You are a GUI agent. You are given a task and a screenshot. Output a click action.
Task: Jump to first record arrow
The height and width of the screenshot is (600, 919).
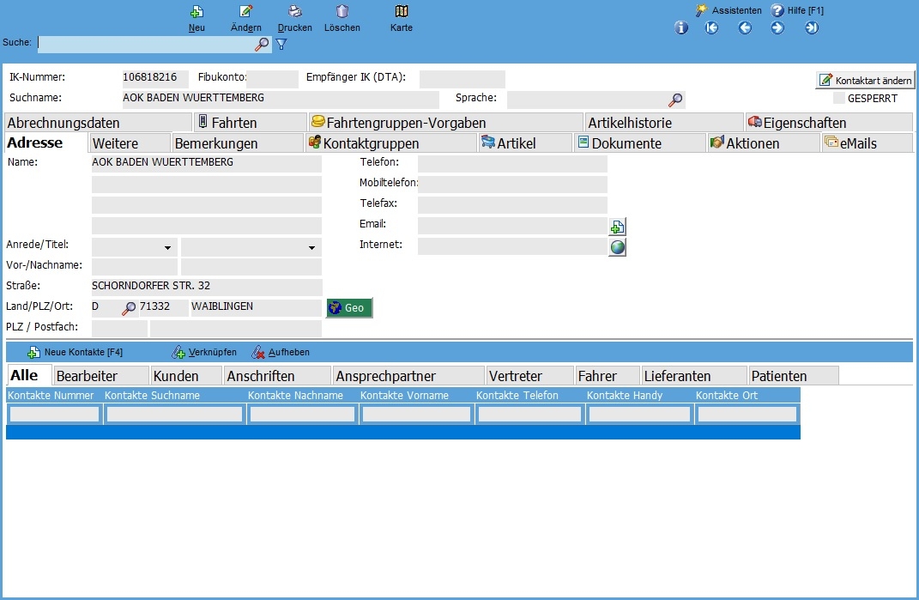pos(711,28)
